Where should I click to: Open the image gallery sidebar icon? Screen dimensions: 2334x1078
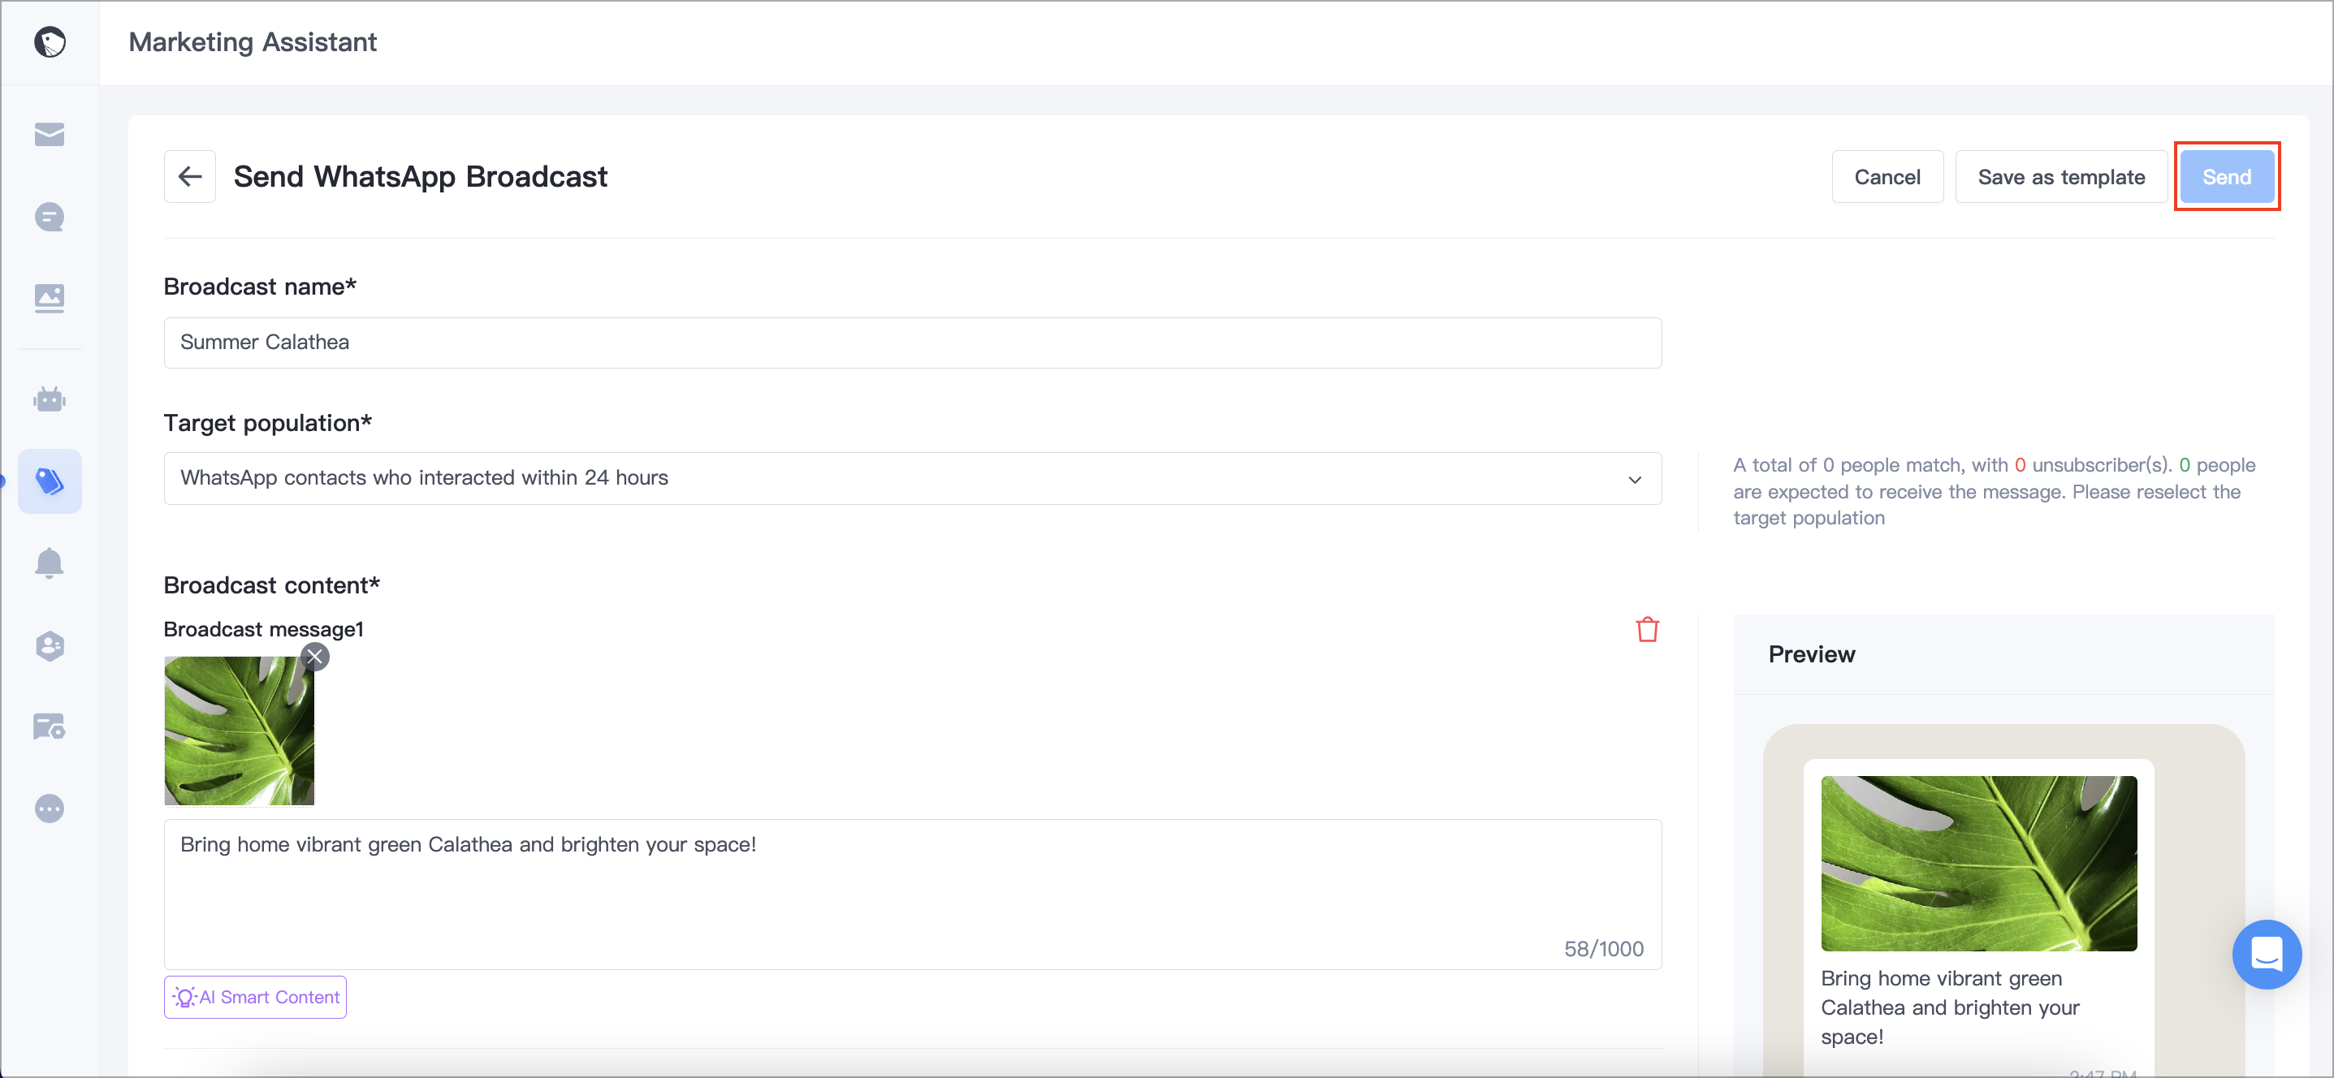(50, 298)
